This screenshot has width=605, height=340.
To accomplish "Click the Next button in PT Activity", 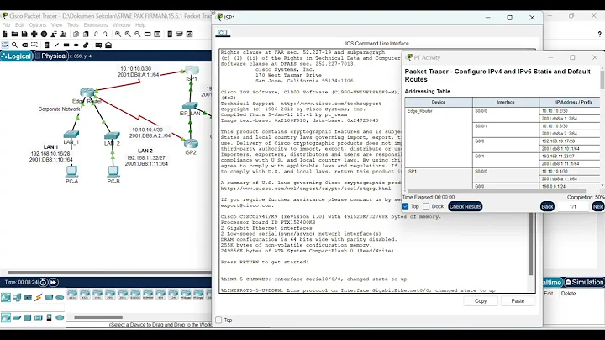I will (x=598, y=206).
